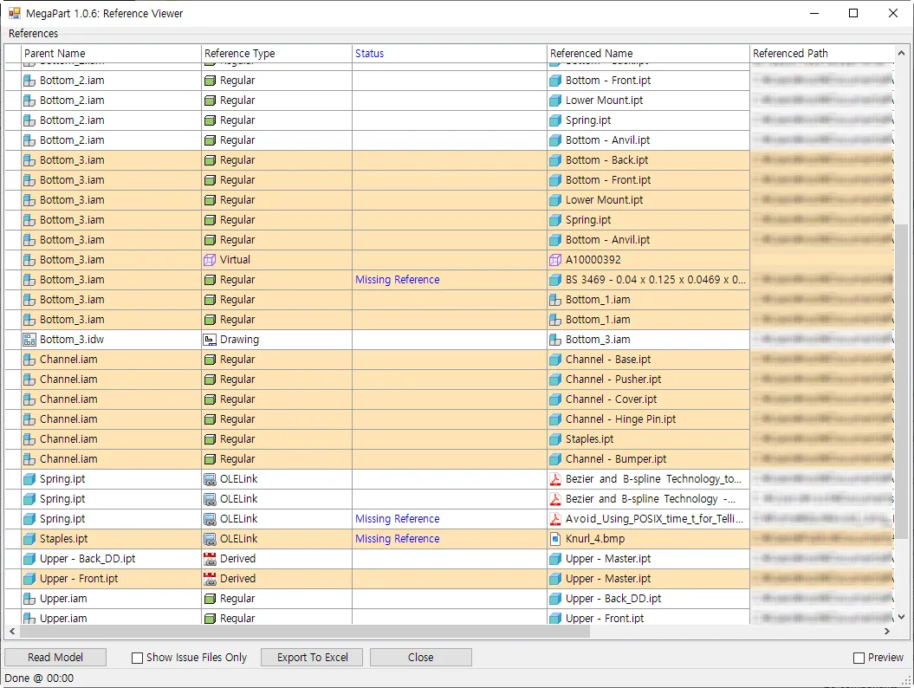Click the OLELink icon in Staples.ipt row
Screen dimensions: 914x688
pos(210,539)
